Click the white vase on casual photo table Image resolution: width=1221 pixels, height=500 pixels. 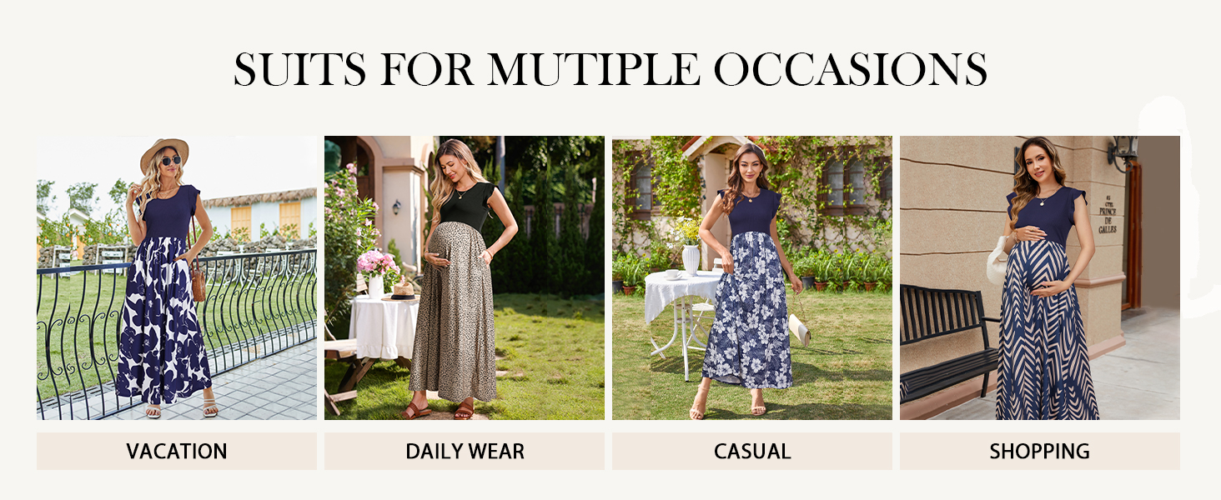click(x=691, y=259)
